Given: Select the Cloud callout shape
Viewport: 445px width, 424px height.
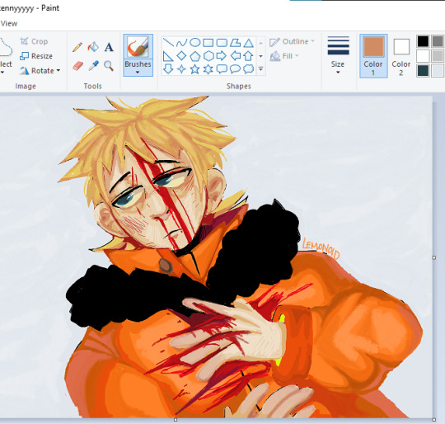Looking at the screenshot, I should pyautogui.click(x=249, y=69).
